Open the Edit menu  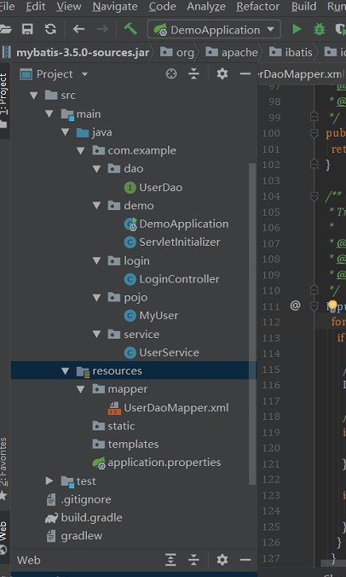pyautogui.click(x=36, y=7)
